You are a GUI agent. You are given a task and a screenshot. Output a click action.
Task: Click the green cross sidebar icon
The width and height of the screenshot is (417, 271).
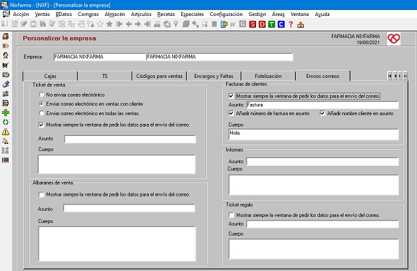point(5,113)
